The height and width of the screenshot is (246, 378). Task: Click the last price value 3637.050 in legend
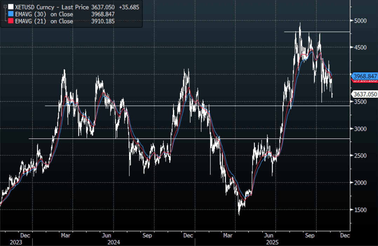click(103, 7)
